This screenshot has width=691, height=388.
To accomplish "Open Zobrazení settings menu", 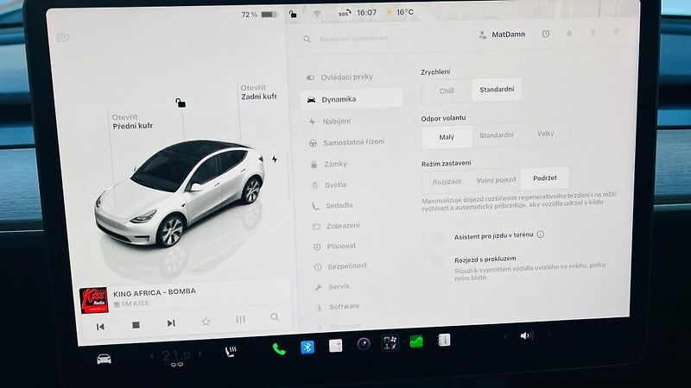I will click(337, 226).
